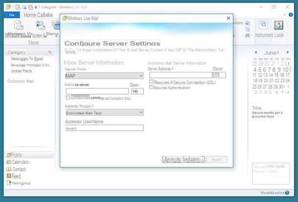Screen dimensions: 298x202
Task: Click the send/receive icon in title bar
Action: (24, 7)
